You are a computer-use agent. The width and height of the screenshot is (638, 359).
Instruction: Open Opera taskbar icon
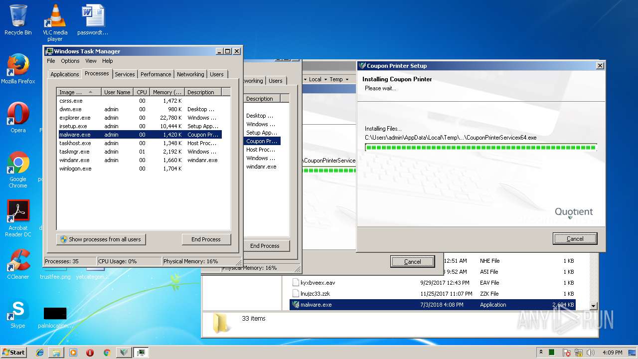(x=90, y=353)
